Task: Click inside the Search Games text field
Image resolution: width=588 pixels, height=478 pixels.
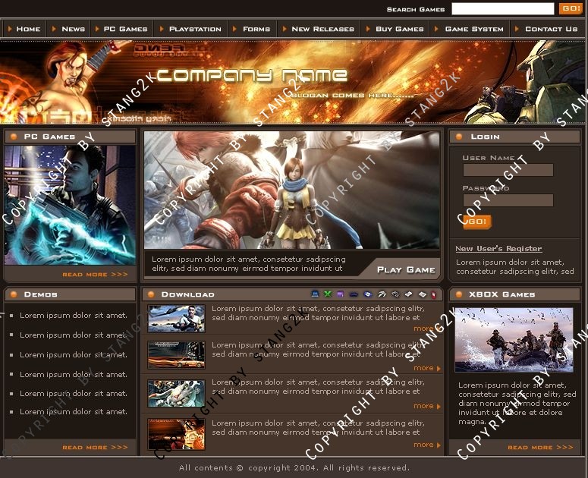Action: pos(502,9)
